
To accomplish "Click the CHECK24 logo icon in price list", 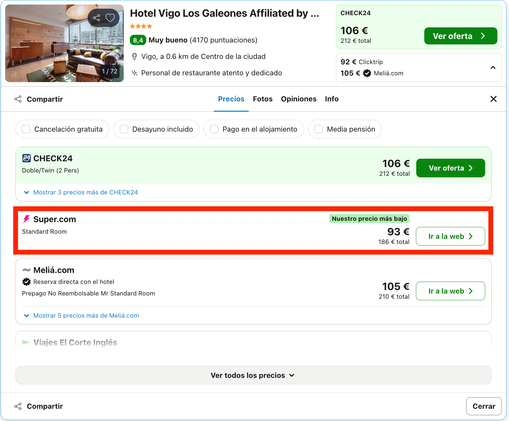I will (26, 158).
